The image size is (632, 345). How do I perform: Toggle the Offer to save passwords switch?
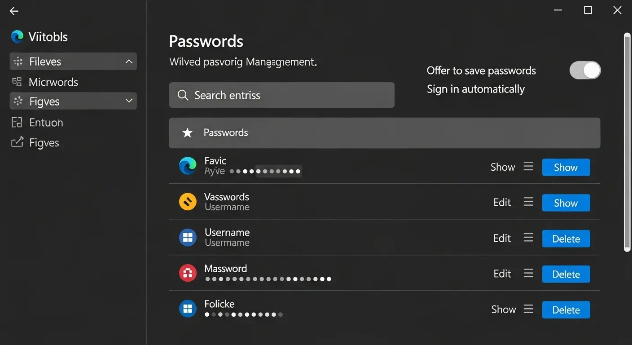[585, 71]
